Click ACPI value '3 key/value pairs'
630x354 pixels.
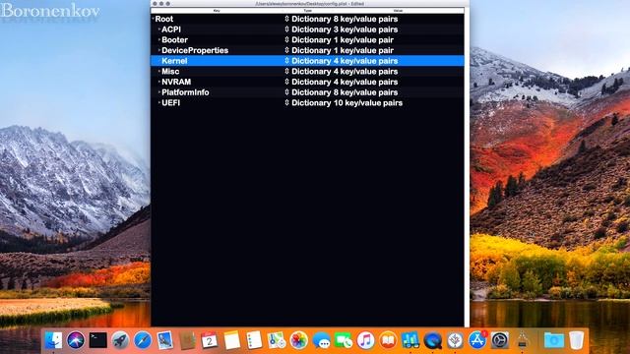(365, 29)
